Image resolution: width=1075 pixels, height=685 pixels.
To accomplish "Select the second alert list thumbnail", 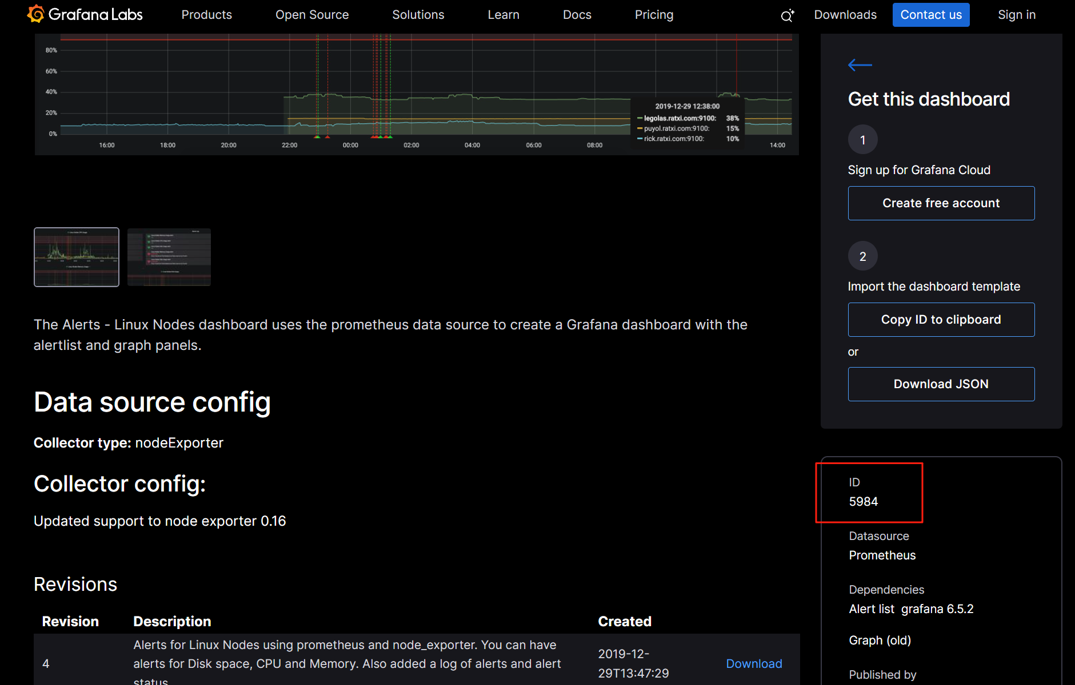I will tap(169, 257).
